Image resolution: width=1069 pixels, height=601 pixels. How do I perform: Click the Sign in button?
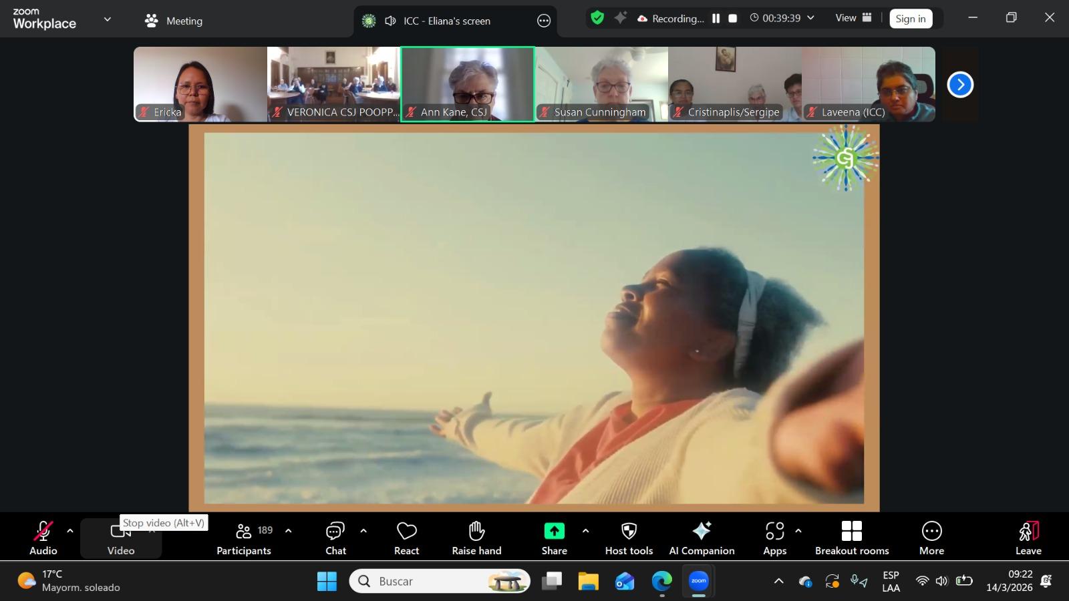910,19
